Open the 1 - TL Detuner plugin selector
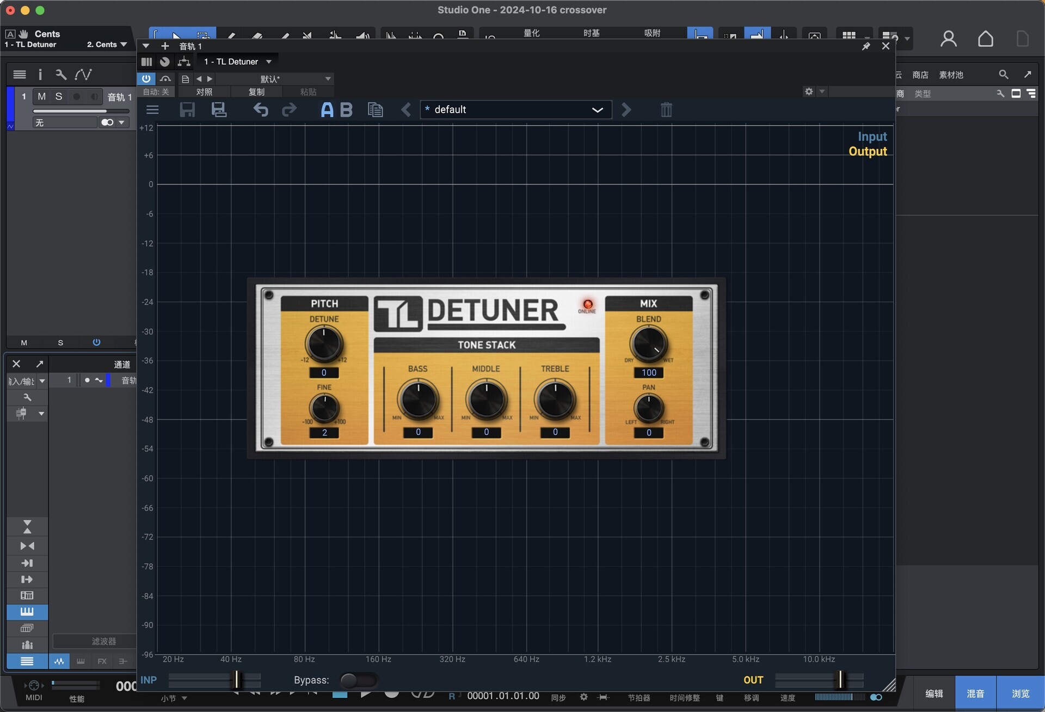This screenshot has height=712, width=1045. tap(238, 62)
